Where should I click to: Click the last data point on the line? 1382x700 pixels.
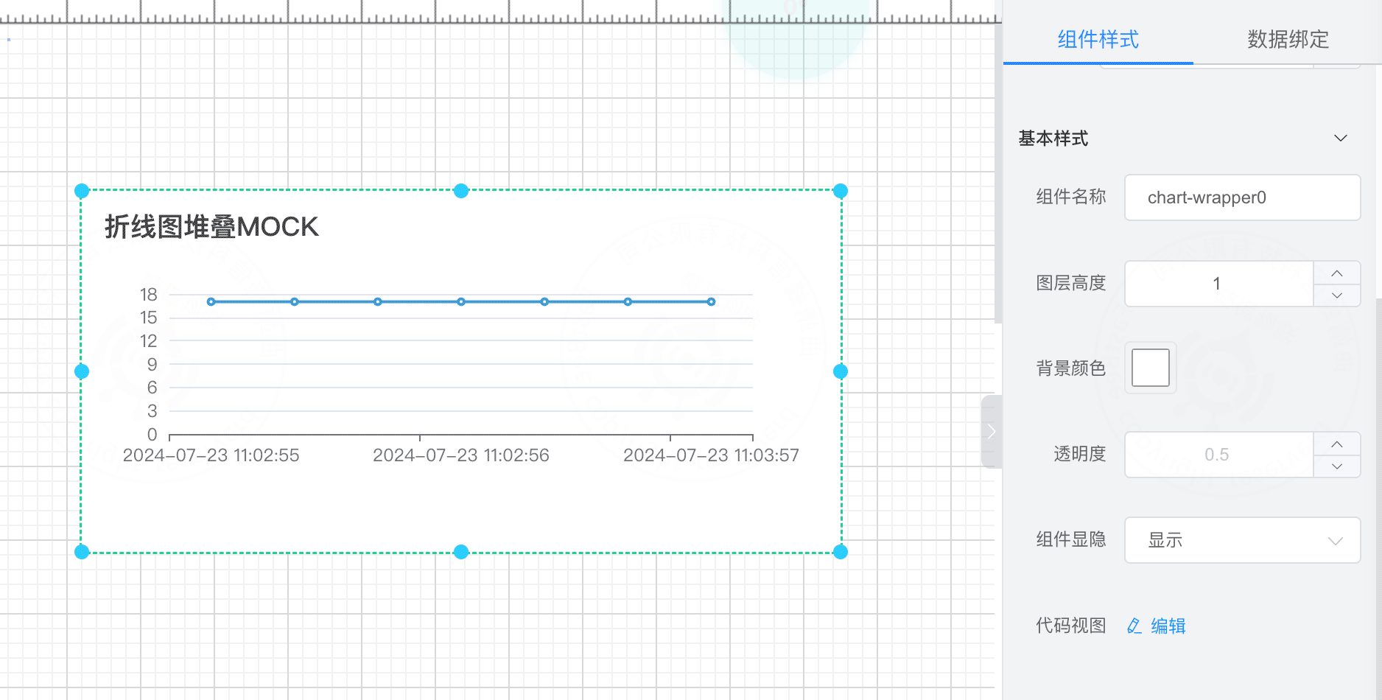point(711,301)
